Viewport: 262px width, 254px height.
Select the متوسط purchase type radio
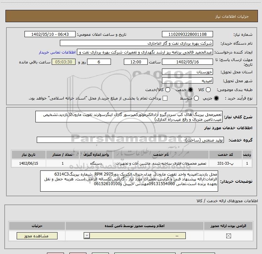tap(196, 98)
